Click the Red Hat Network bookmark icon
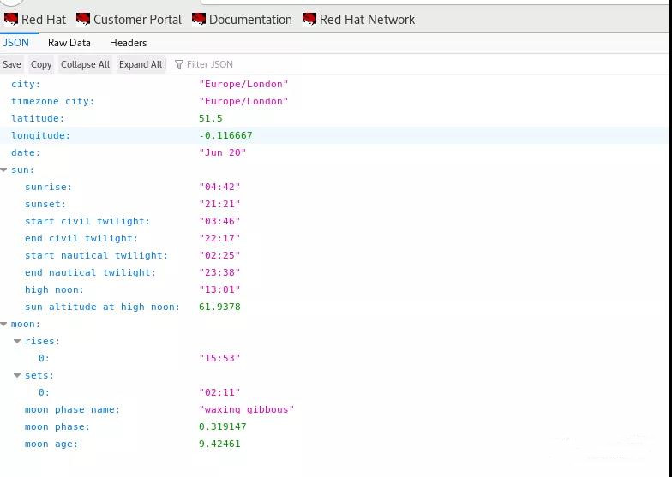 pyautogui.click(x=309, y=19)
